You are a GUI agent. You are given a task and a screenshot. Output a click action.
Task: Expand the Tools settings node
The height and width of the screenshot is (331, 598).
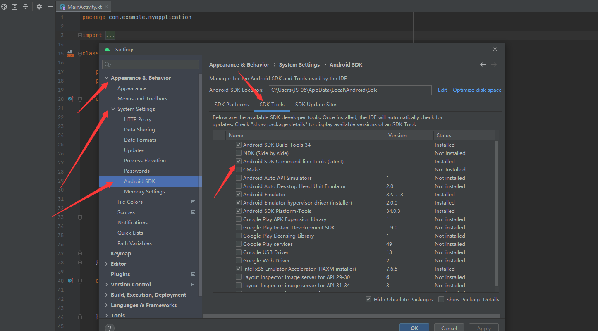coord(107,315)
